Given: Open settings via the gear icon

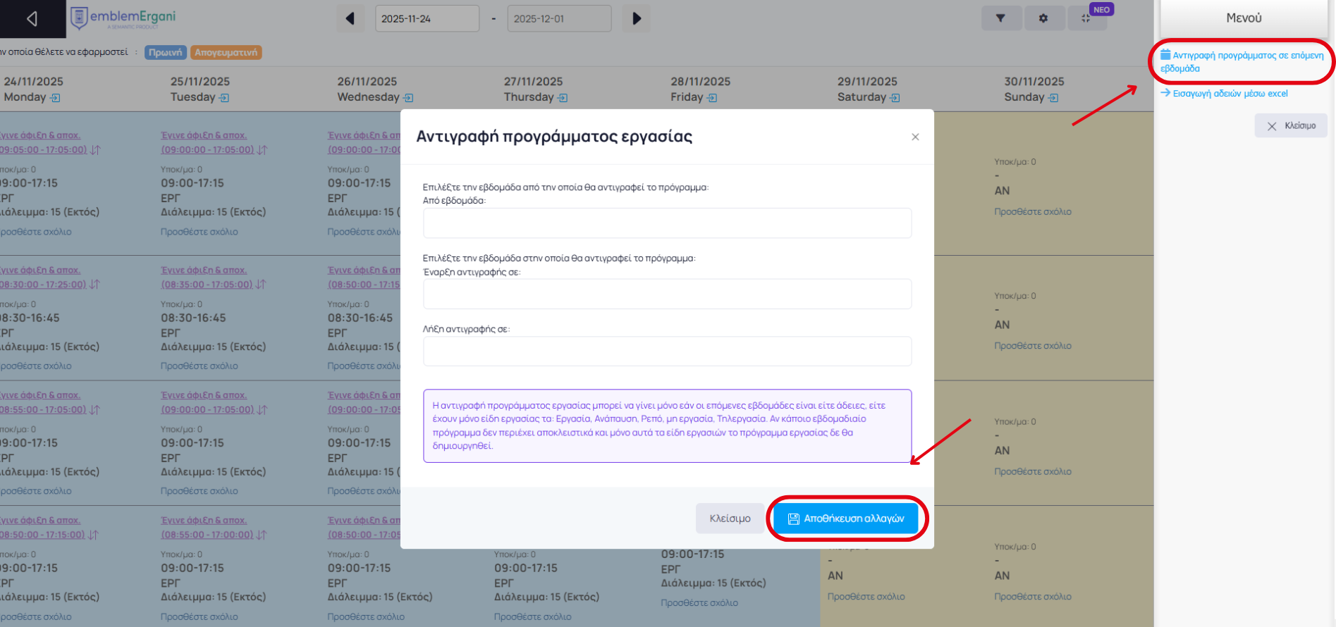Looking at the screenshot, I should pos(1043,19).
